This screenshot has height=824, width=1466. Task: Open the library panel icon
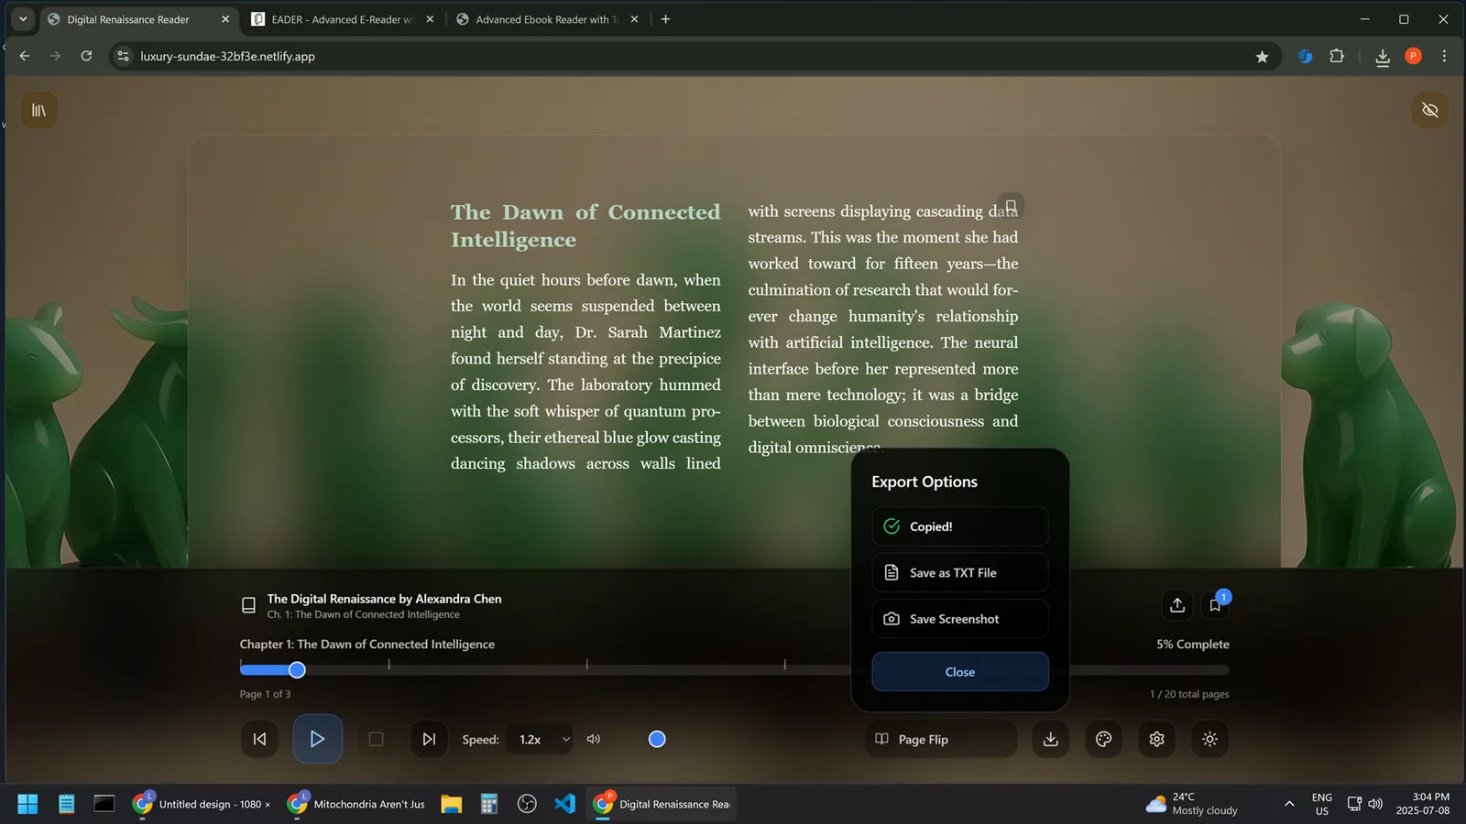[38, 110]
